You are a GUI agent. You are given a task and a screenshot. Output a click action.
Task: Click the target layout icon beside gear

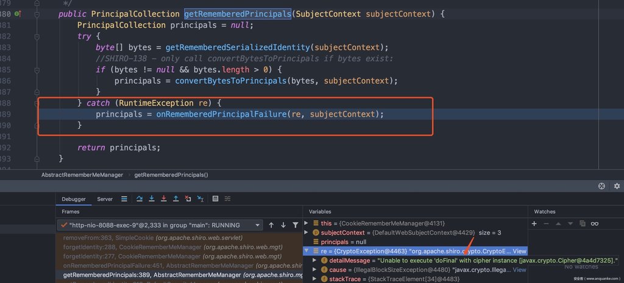pos(601,186)
